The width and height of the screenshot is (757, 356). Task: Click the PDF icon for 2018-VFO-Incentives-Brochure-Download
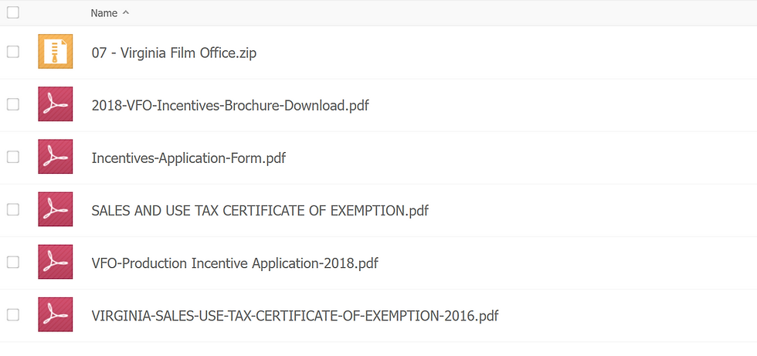click(56, 103)
